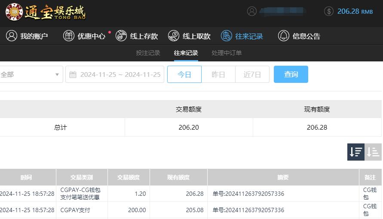This screenshot has height=219, width=383.
Task: Click CG钱包 remark in the 200.00 row
Action: tap(370, 210)
